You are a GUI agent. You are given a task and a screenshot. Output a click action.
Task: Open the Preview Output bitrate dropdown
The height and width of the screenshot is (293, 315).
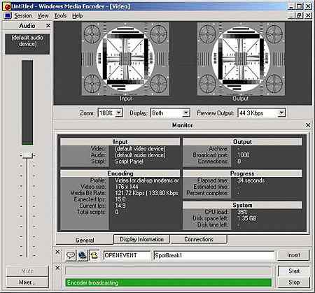coord(281,113)
